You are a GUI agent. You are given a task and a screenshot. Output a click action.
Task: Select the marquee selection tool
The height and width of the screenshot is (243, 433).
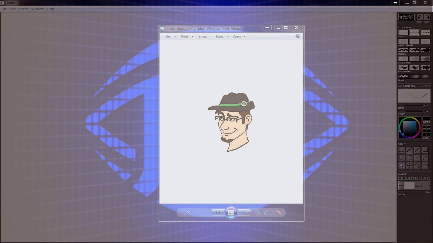(x=402, y=150)
